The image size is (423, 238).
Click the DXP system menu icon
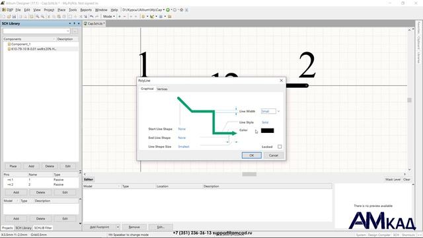[x=8, y=10]
